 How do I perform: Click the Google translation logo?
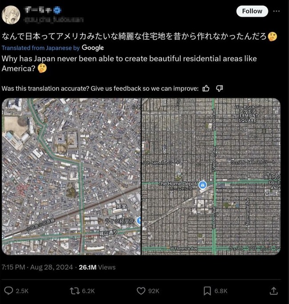92,48
